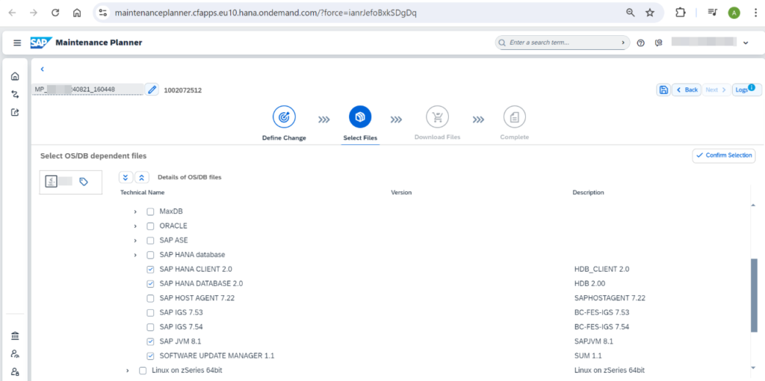
Task: Open browser extensions puzzle icon
Action: [680, 13]
